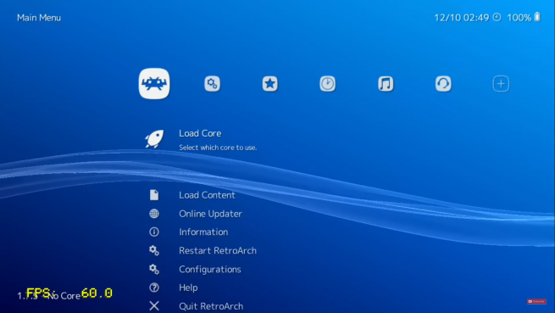Select the RetroArch Main Menu invader icon
This screenshot has height=313, width=555.
[x=154, y=84]
